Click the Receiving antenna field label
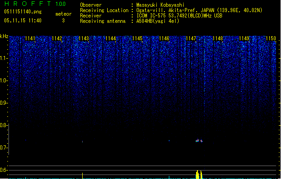Image resolution: width=281 pixels, height=179 pixels. point(103,21)
